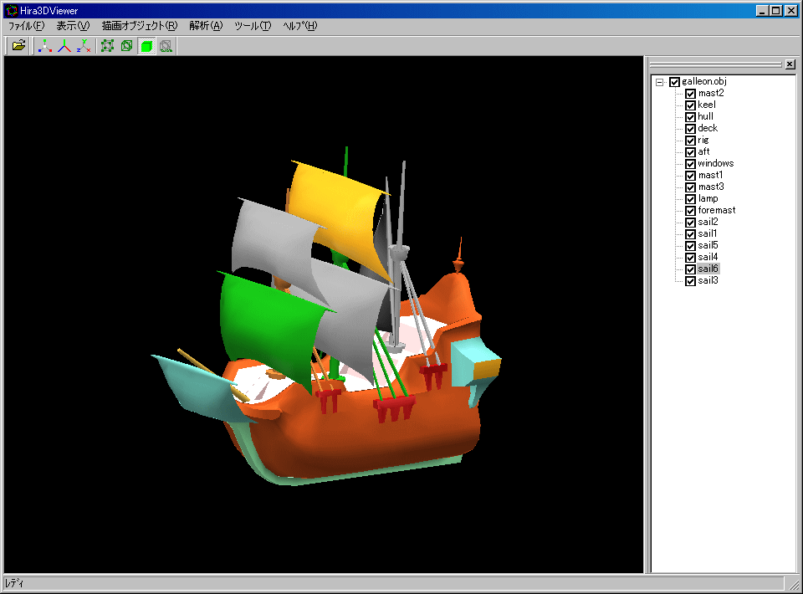This screenshot has width=803, height=594.
Task: Toggle the mast3 checkbox
Action: pos(690,187)
